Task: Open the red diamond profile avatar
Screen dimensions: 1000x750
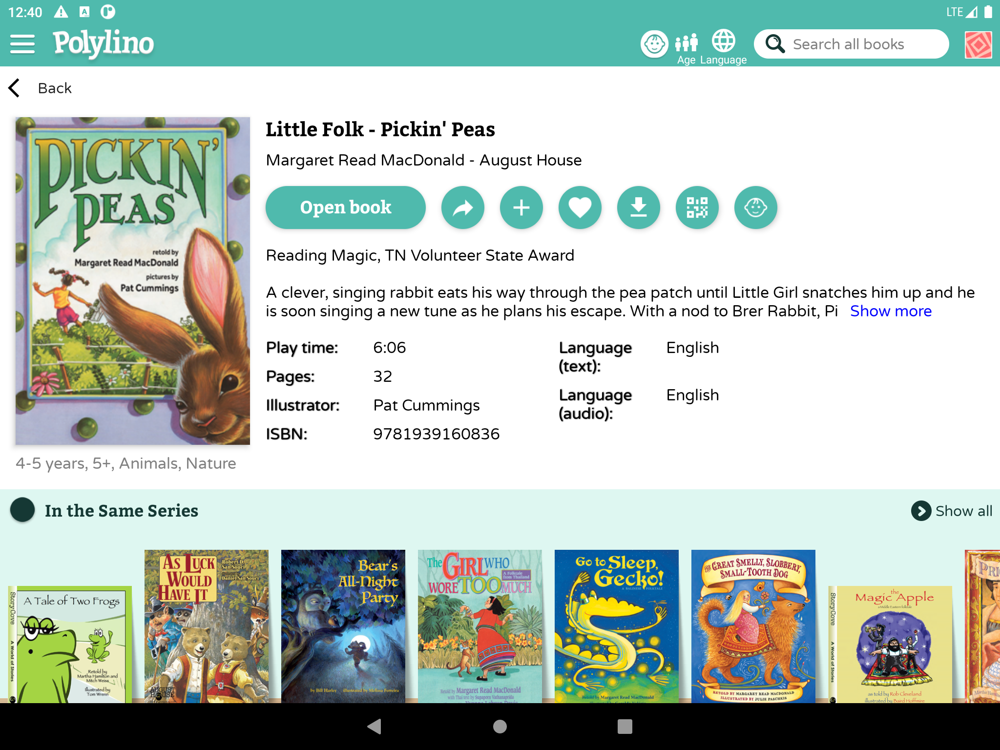Action: [978, 44]
